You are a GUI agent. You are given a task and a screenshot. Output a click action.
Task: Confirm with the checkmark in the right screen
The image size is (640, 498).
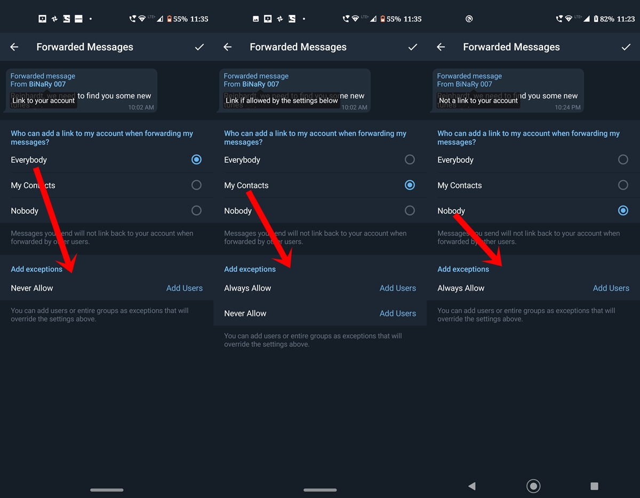point(626,47)
